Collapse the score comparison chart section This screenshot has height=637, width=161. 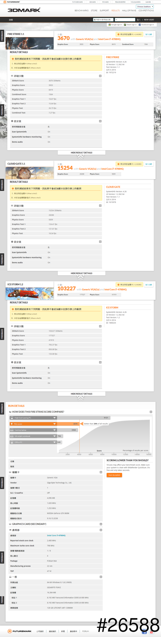[x=151, y=412]
